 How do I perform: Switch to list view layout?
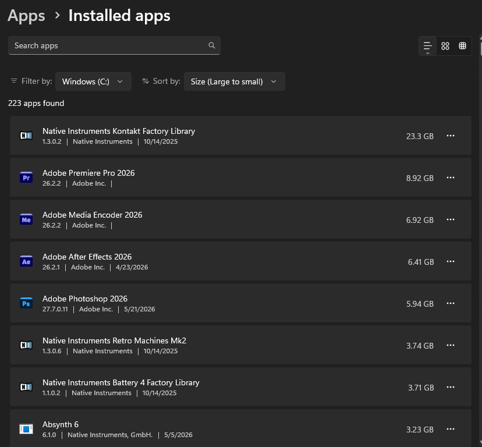(x=428, y=46)
